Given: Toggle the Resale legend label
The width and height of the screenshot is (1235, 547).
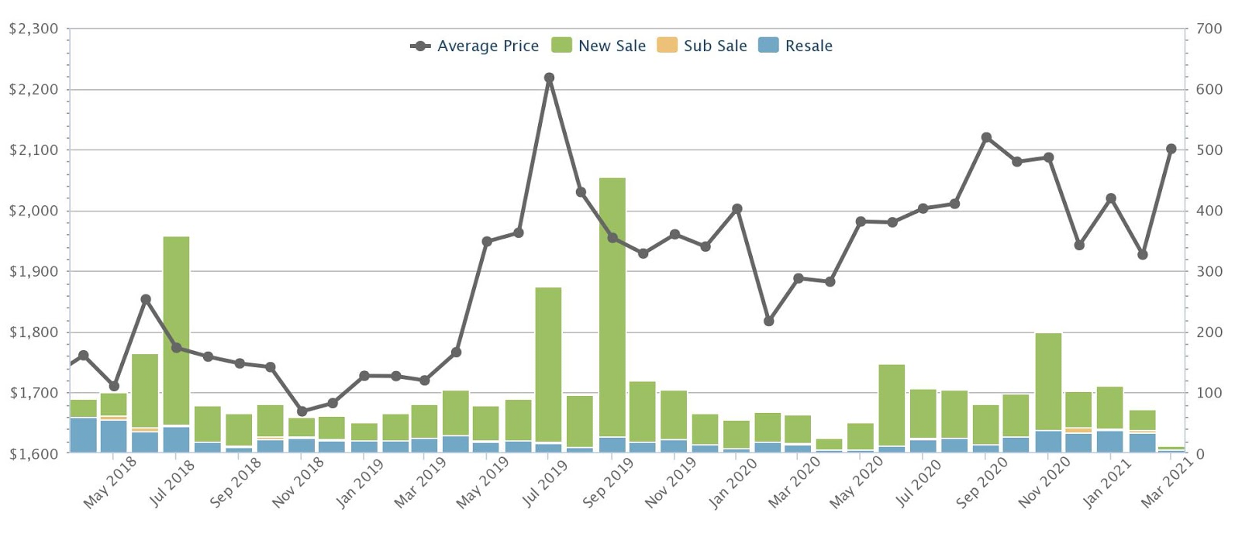Looking at the screenshot, I should pyautogui.click(x=809, y=46).
